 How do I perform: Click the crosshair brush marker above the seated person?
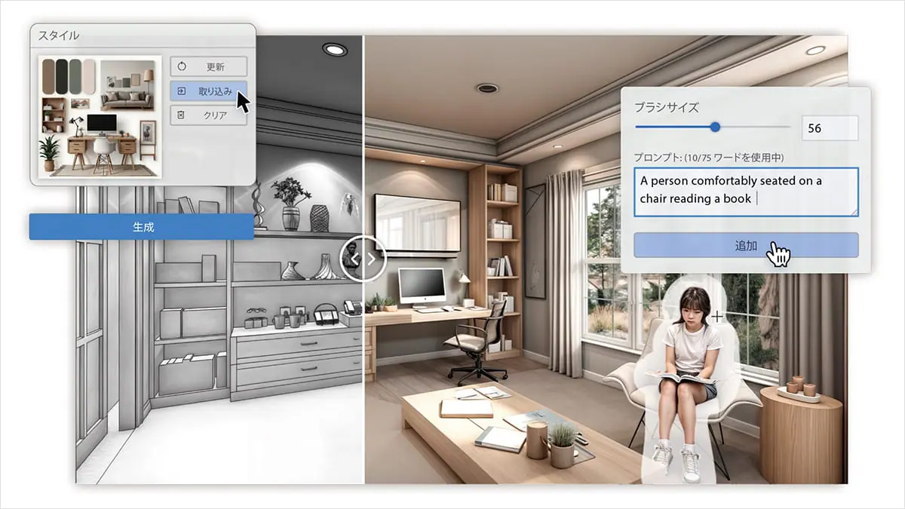tap(716, 316)
